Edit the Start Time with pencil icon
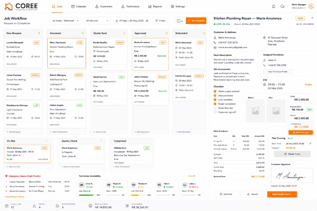Screen dimensions: 317x211 pos(310,144)
